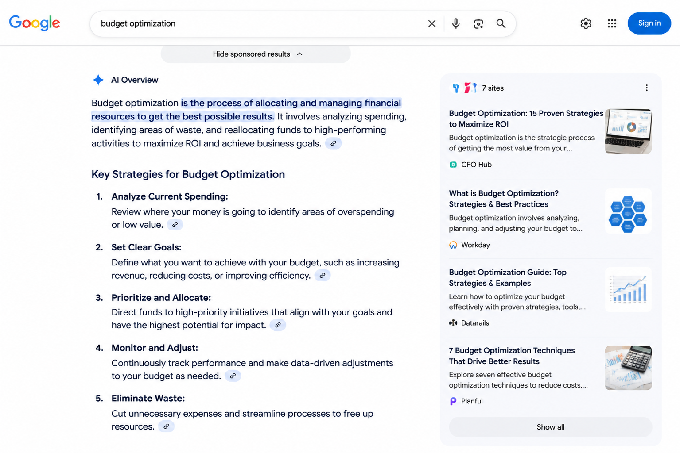This screenshot has width=680, height=453.
Task: Click Key Strategies for Budget Optimization heading
Action: tap(188, 174)
